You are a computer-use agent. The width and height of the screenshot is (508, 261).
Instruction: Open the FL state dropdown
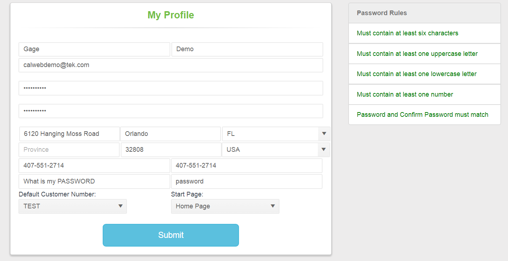276,134
